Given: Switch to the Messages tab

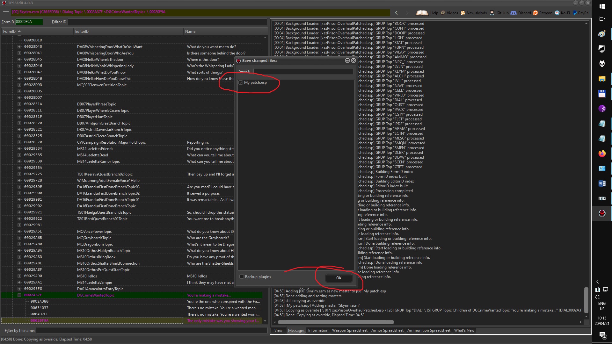Looking at the screenshot, I should click(x=296, y=330).
